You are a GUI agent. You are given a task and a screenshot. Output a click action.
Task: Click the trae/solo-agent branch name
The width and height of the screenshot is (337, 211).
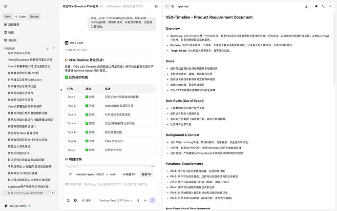point(90,174)
